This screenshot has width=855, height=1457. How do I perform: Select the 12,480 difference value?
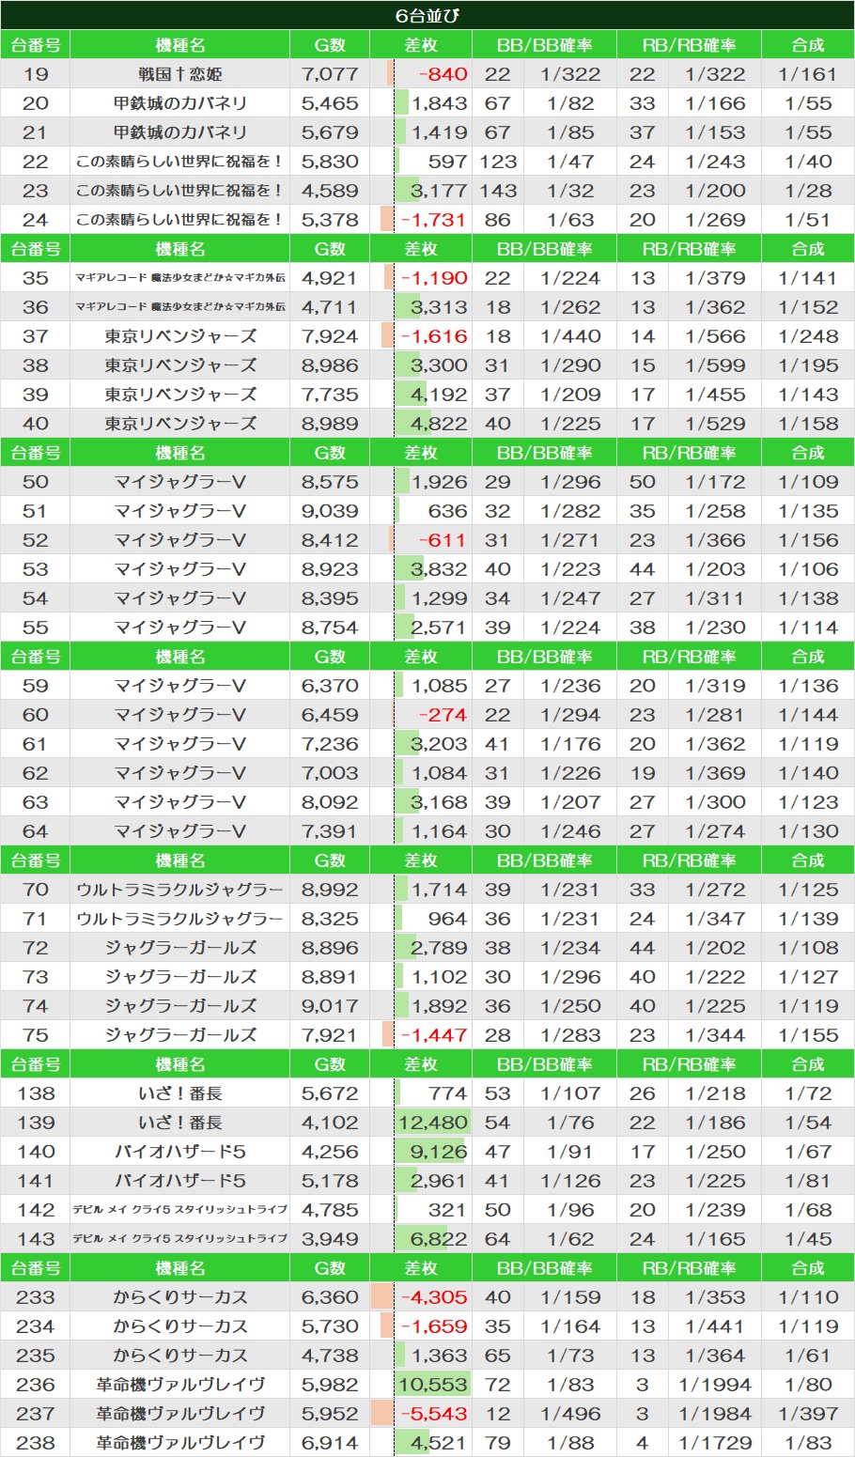[432, 1123]
